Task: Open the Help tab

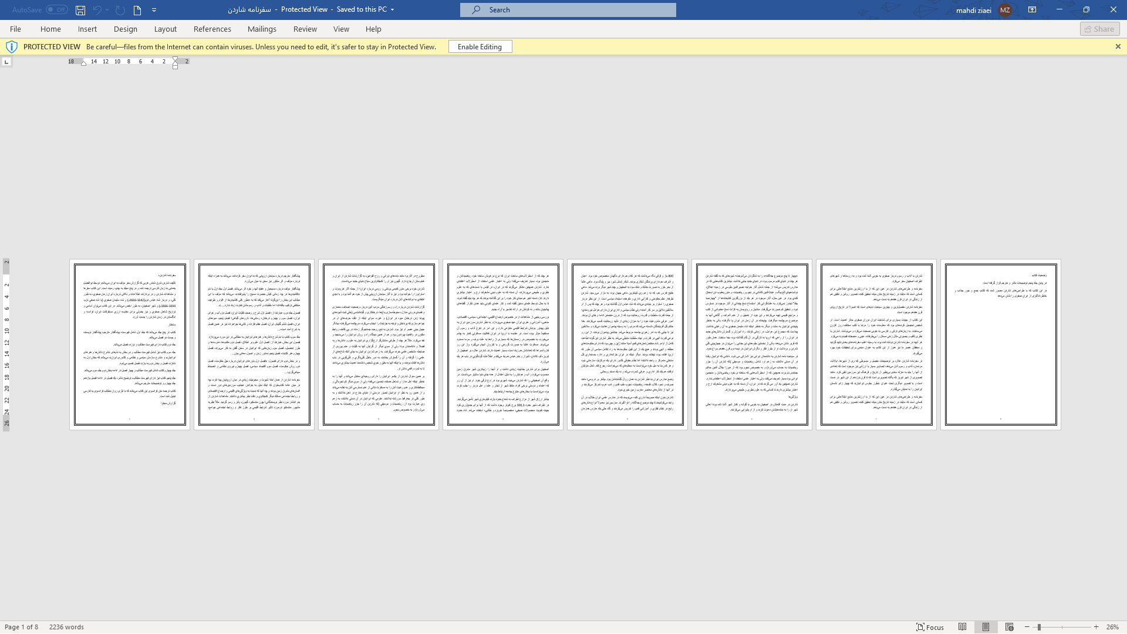Action: pos(373,29)
